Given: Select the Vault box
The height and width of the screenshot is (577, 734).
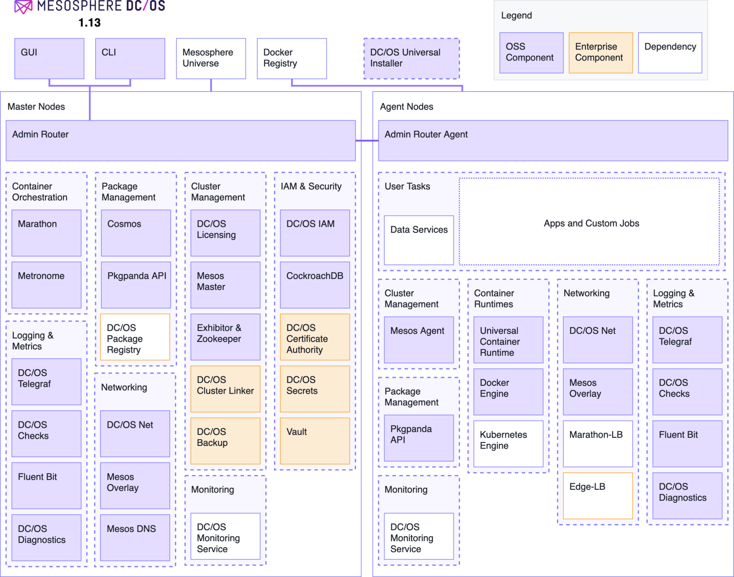Looking at the screenshot, I should (315, 441).
